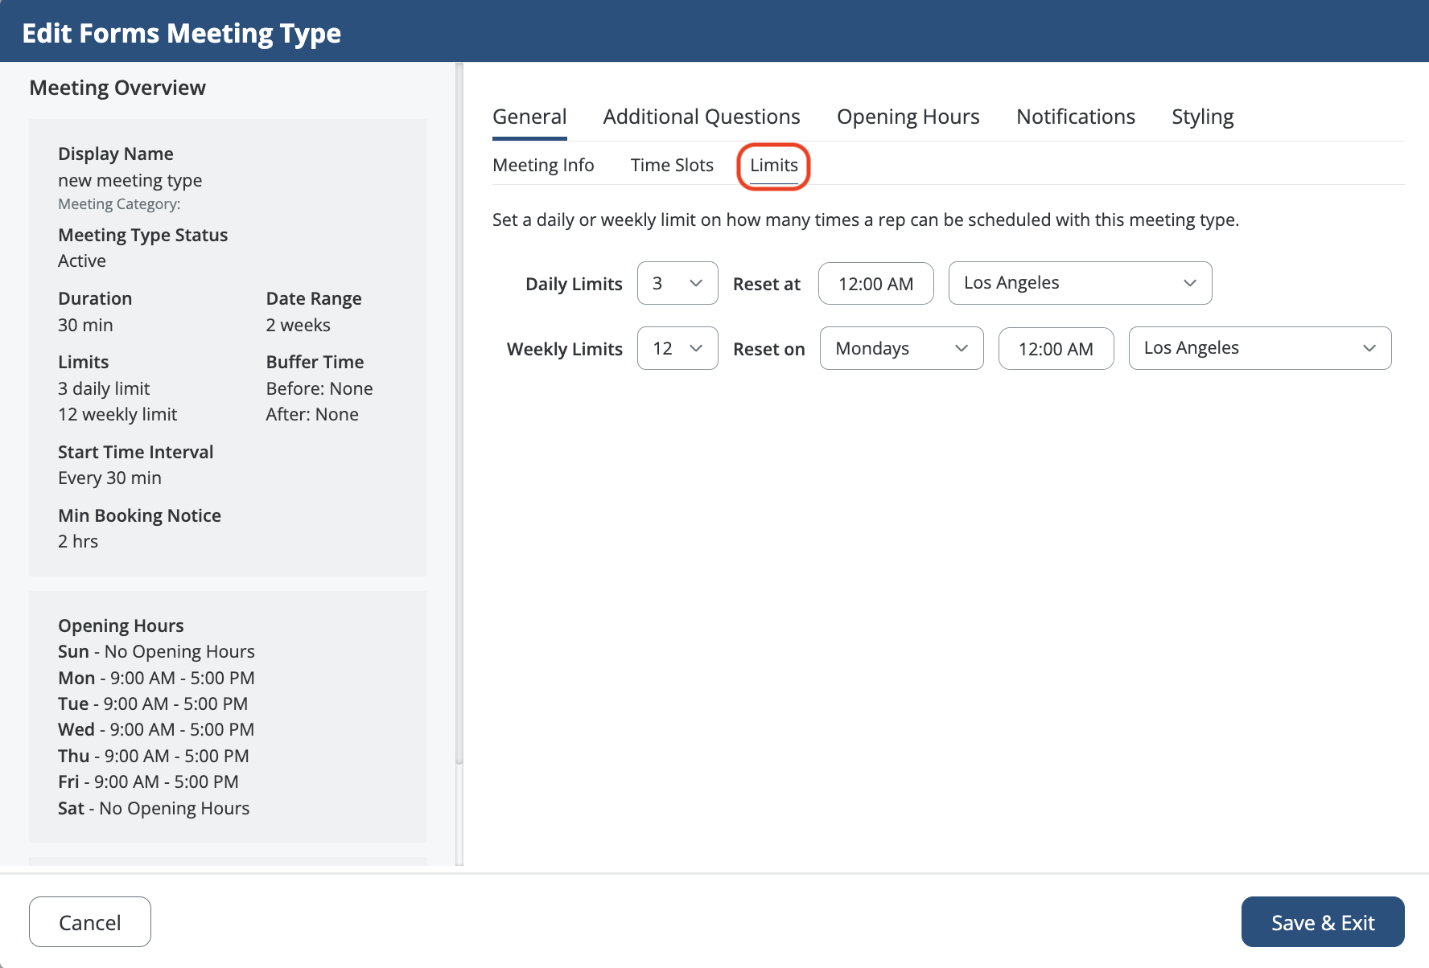The image size is (1429, 968).
Task: Click the Cancel button
Action: click(x=90, y=922)
